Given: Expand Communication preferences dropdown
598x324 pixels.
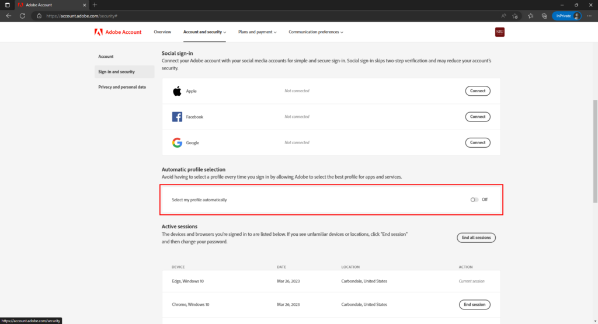Looking at the screenshot, I should pyautogui.click(x=316, y=32).
